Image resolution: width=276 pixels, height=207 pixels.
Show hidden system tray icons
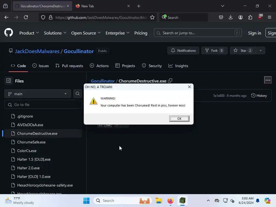coord(208,201)
